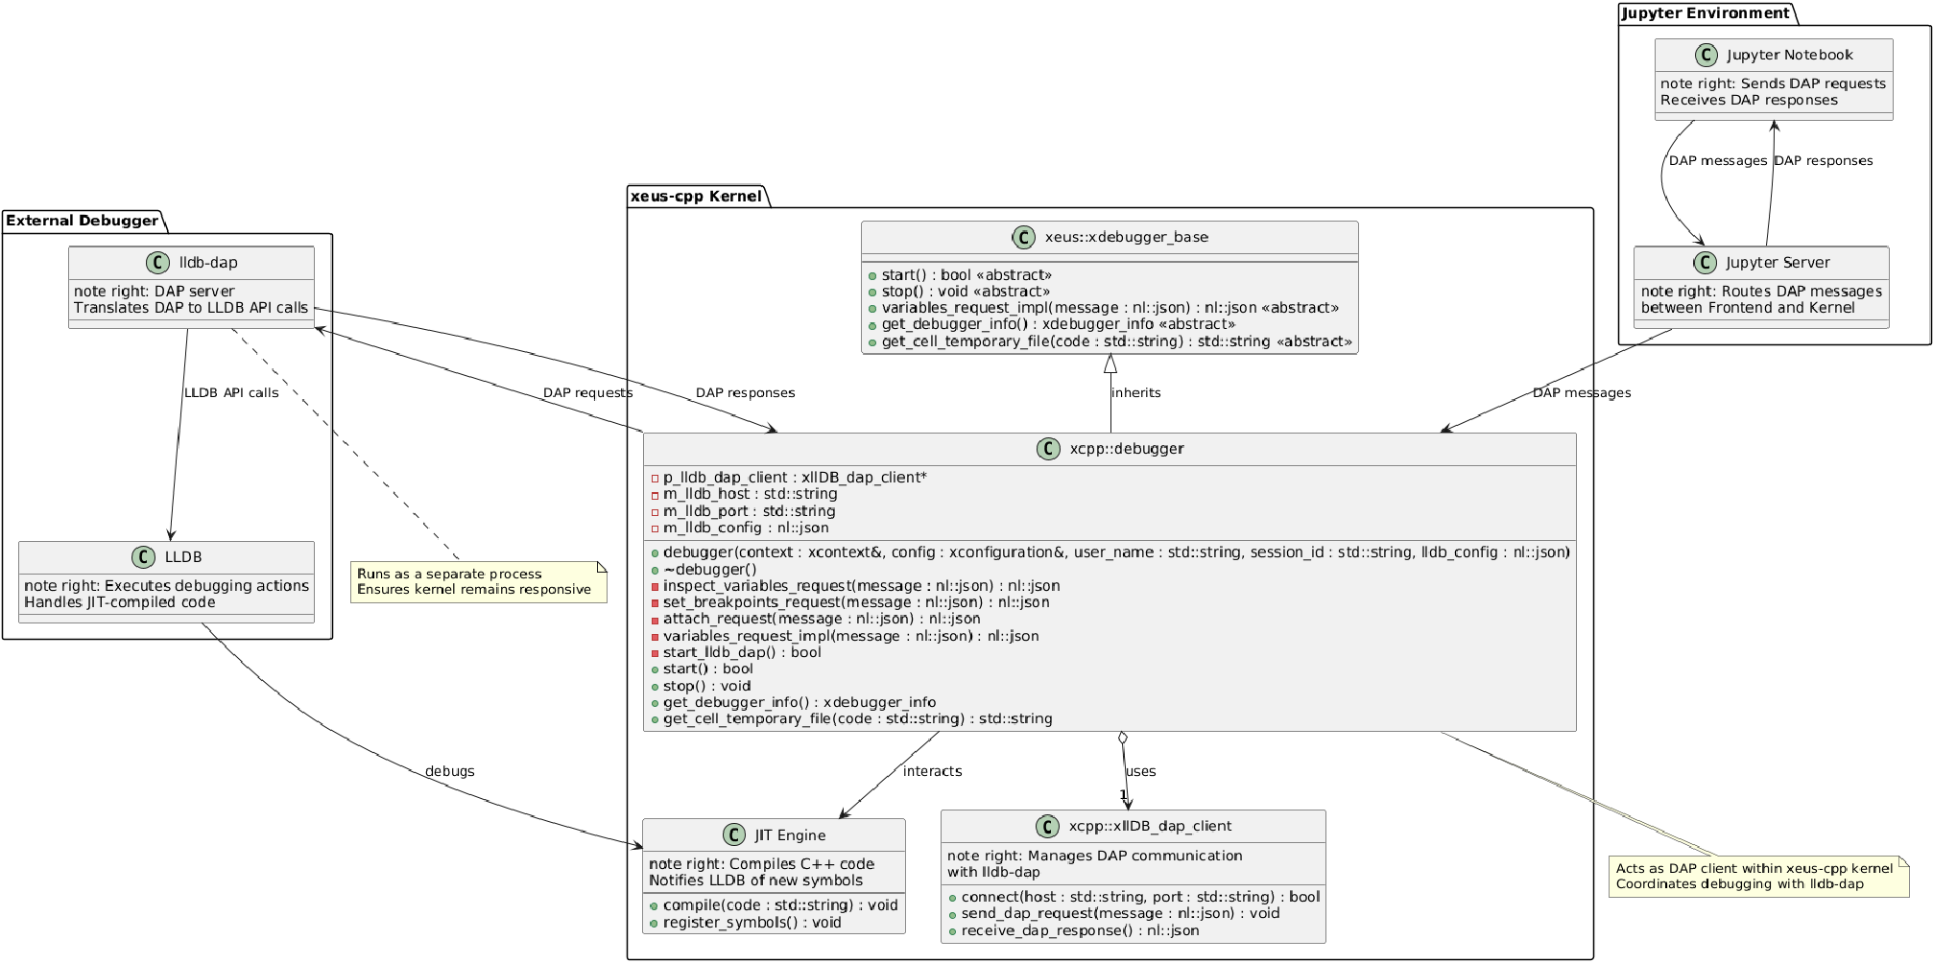Click the JIT Engine class title
The width and height of the screenshot is (1933, 963).
coord(790,834)
